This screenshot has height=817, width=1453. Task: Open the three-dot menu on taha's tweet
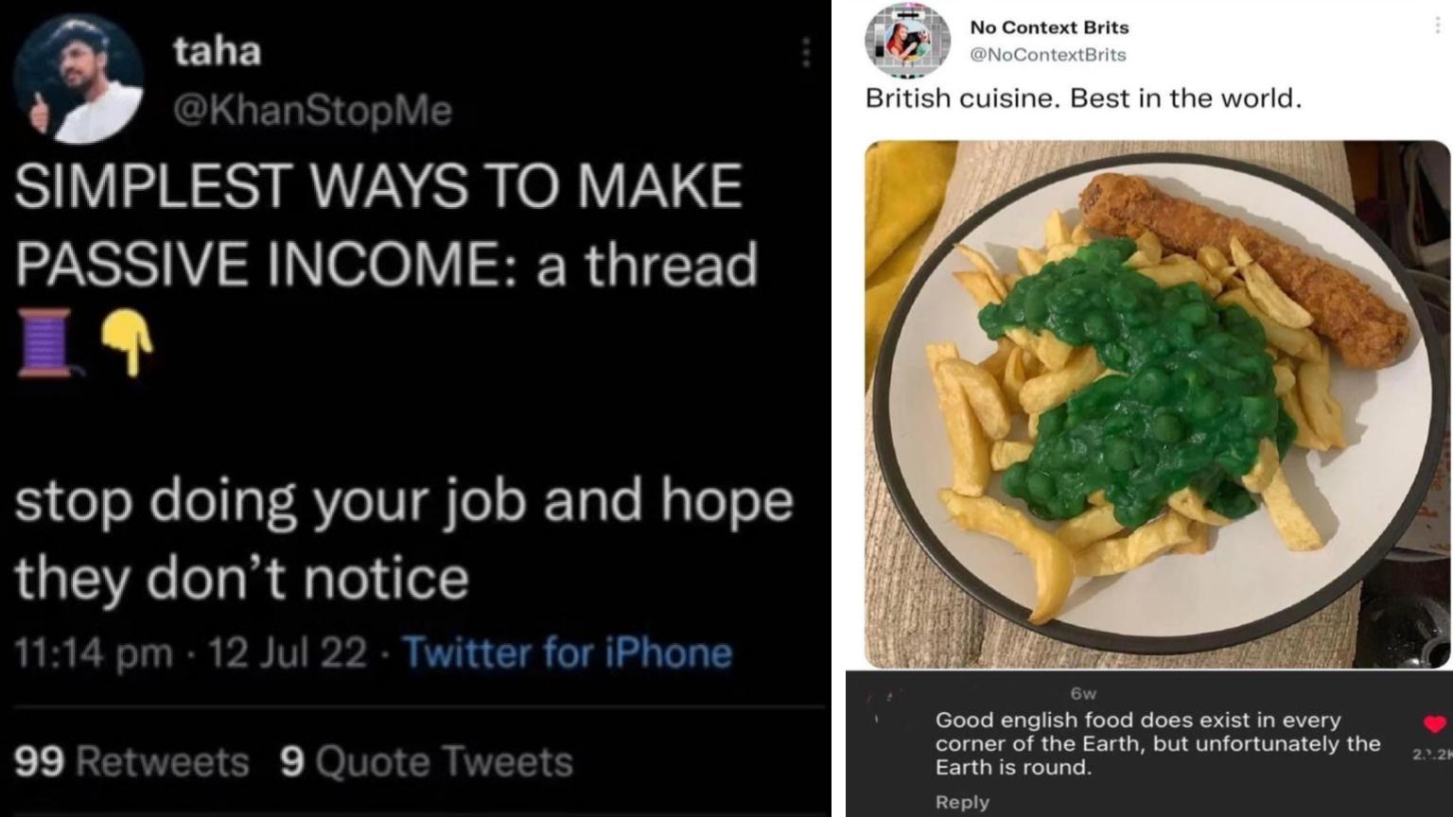point(805,53)
